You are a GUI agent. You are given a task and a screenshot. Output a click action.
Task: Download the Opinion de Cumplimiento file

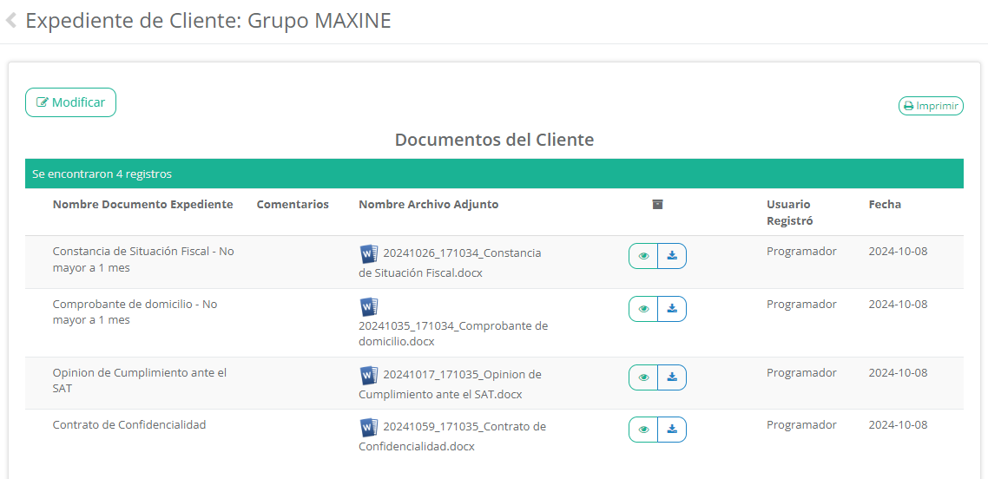click(x=672, y=377)
